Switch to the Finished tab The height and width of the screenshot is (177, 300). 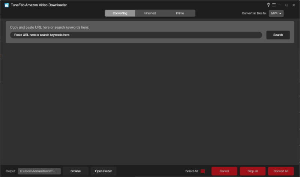(x=150, y=13)
